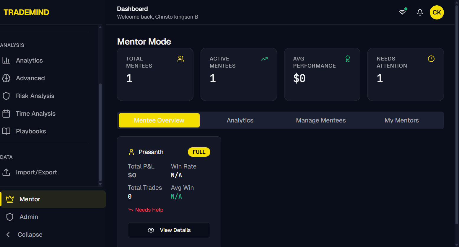The image size is (459, 247).
Task: Click sidebar scrollbar up arrow
Action: [x=100, y=27]
